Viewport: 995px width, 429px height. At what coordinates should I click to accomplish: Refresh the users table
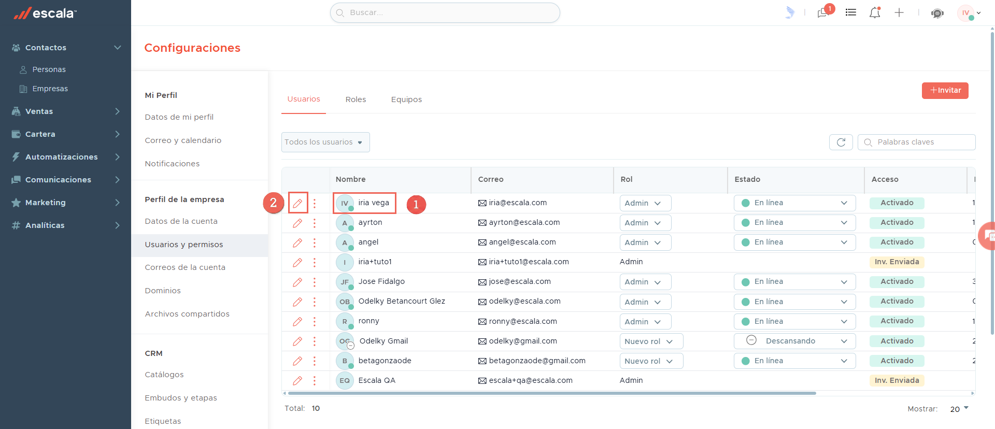(x=841, y=142)
